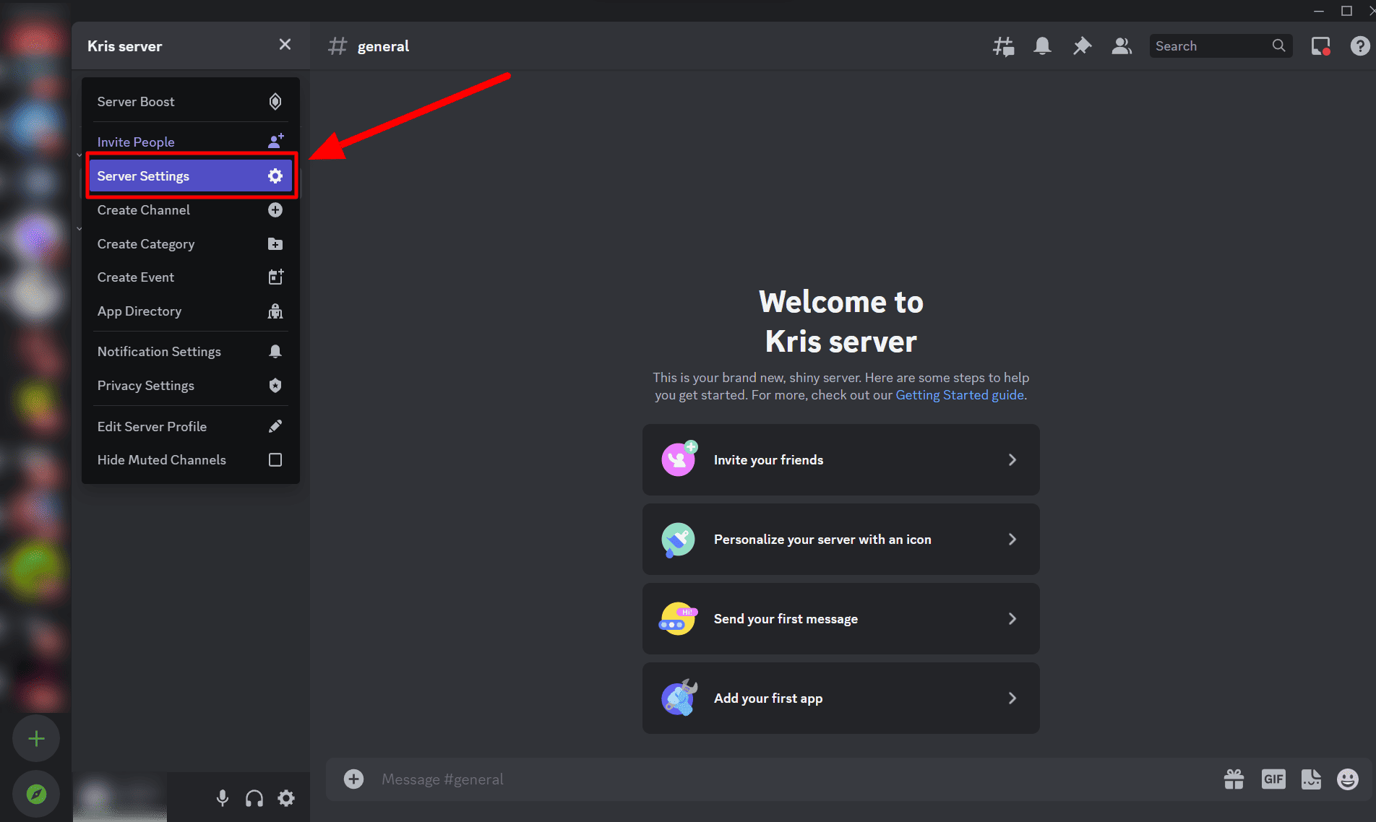Open the Help question mark icon
The height and width of the screenshot is (822, 1376).
[x=1360, y=46]
